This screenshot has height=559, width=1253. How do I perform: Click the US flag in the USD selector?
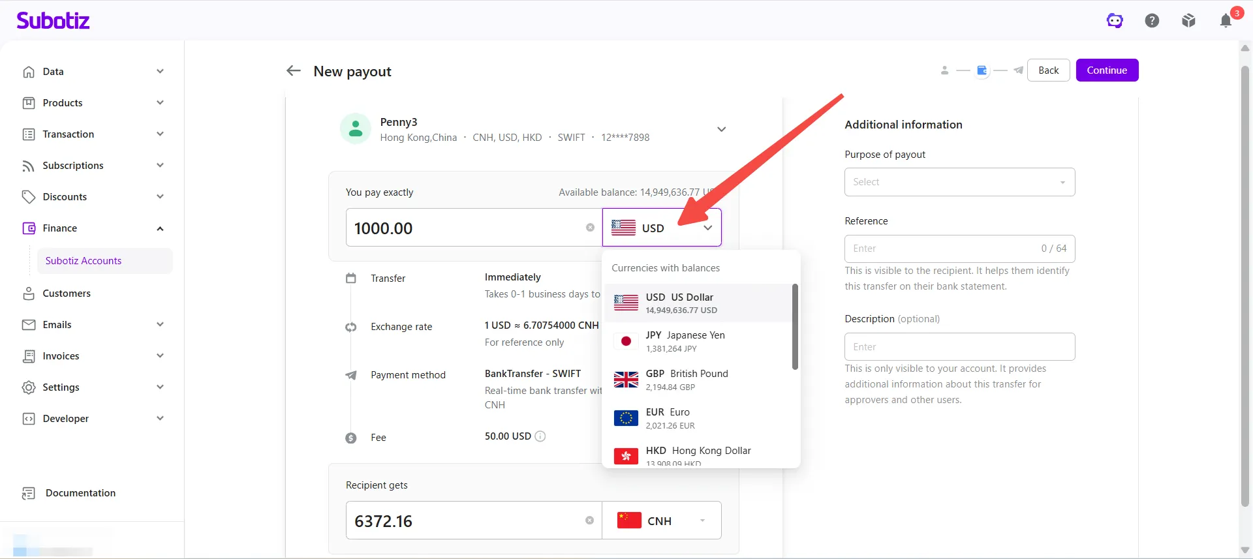(623, 228)
